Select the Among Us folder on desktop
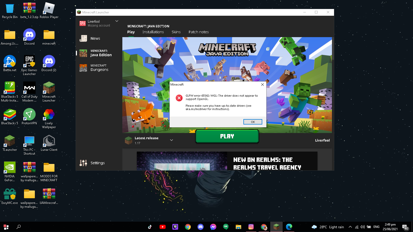Viewport: 413px width, 232px height. click(x=10, y=37)
